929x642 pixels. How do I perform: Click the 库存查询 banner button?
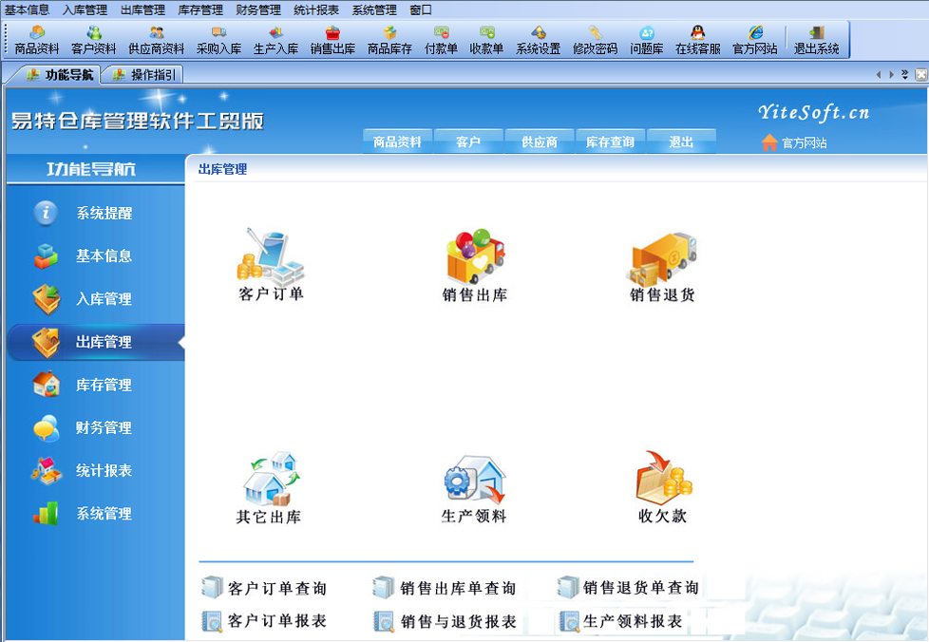610,142
